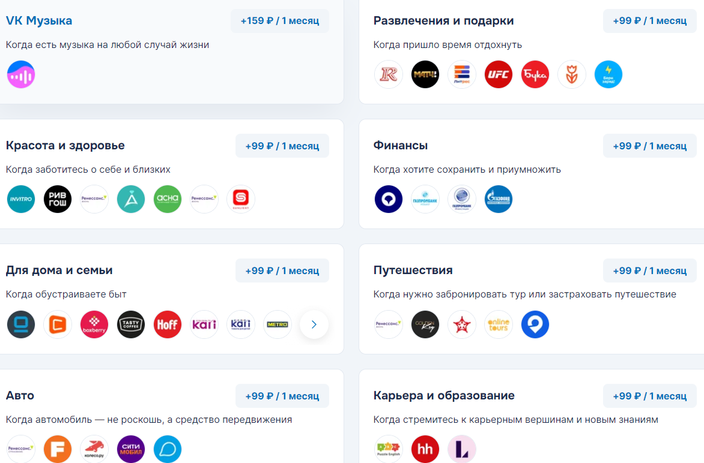Open the VK Музыка title link

point(39,20)
